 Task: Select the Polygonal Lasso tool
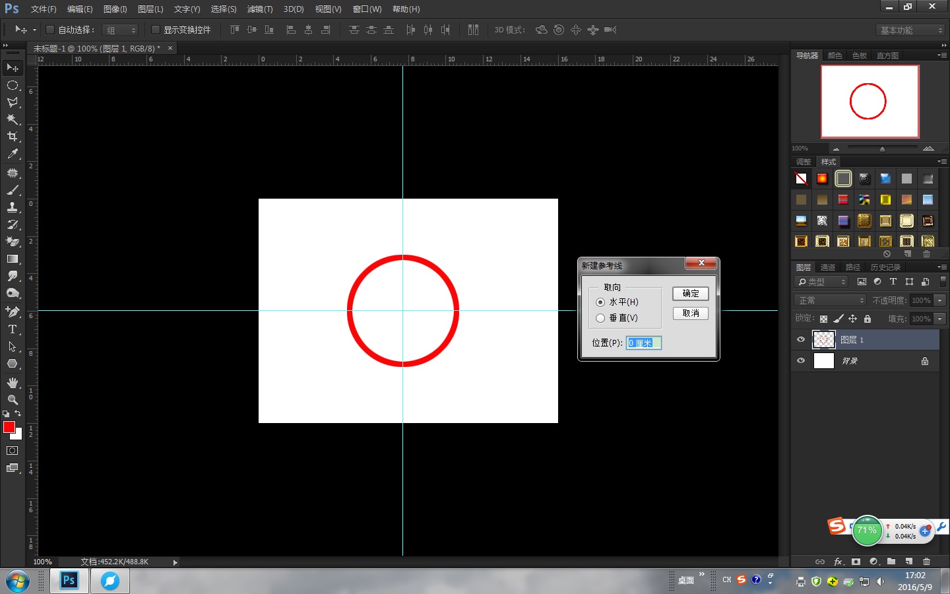[13, 102]
